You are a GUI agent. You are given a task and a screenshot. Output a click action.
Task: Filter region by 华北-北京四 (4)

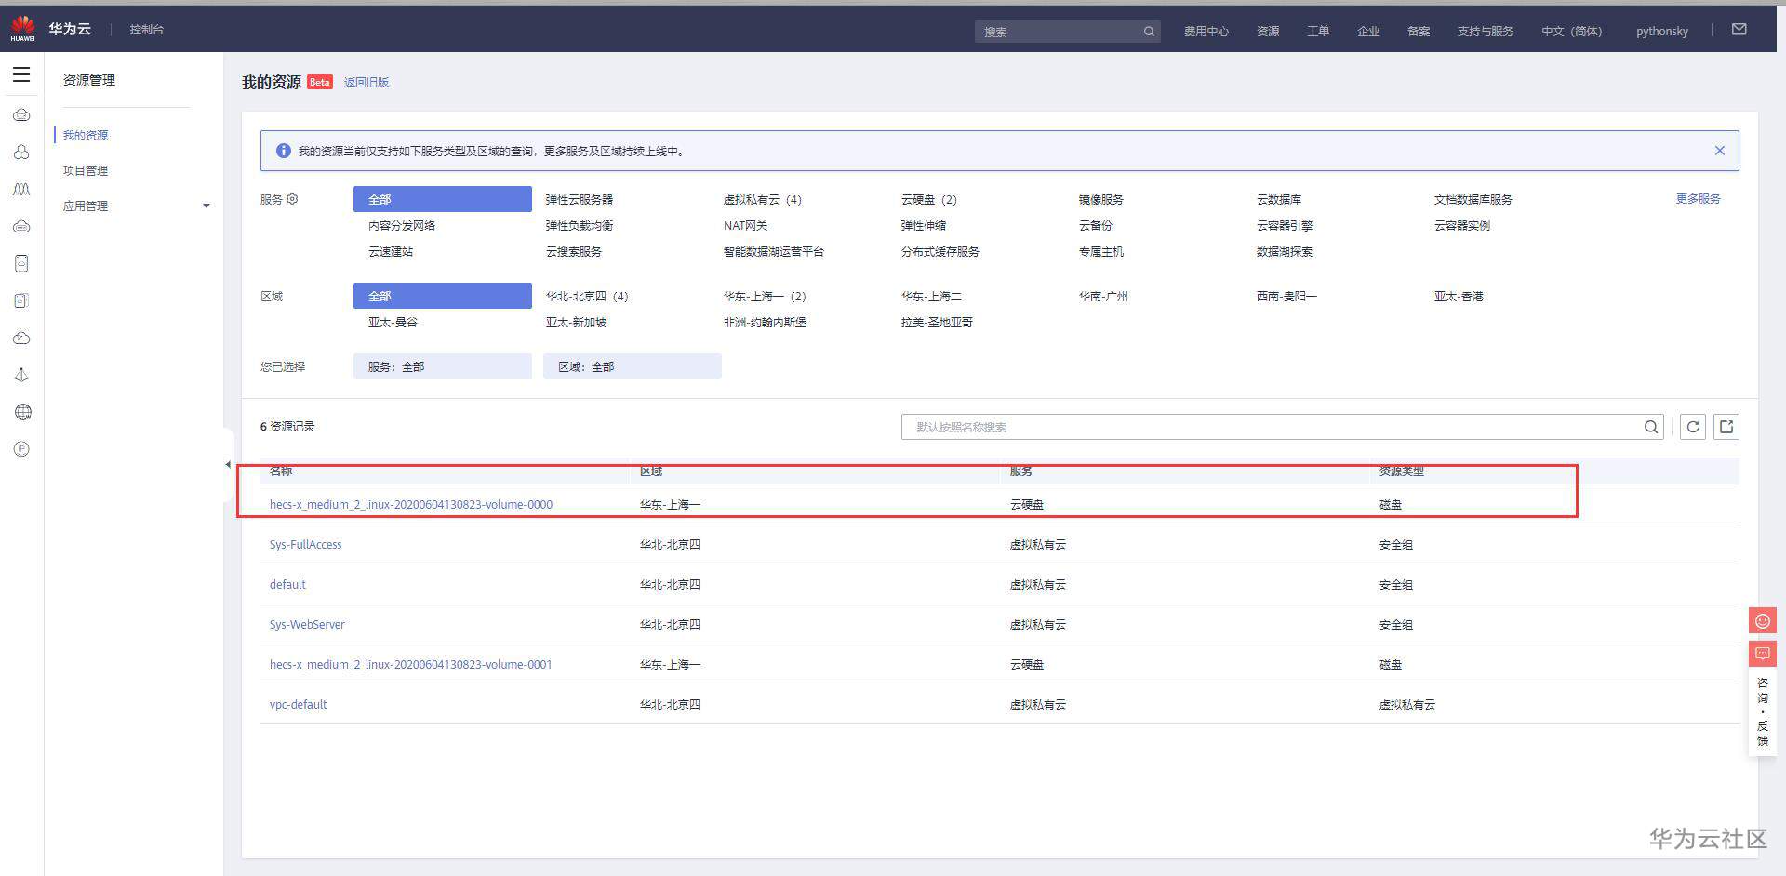point(587,297)
